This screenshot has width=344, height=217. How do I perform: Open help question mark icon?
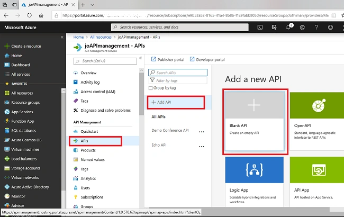pos(316,28)
